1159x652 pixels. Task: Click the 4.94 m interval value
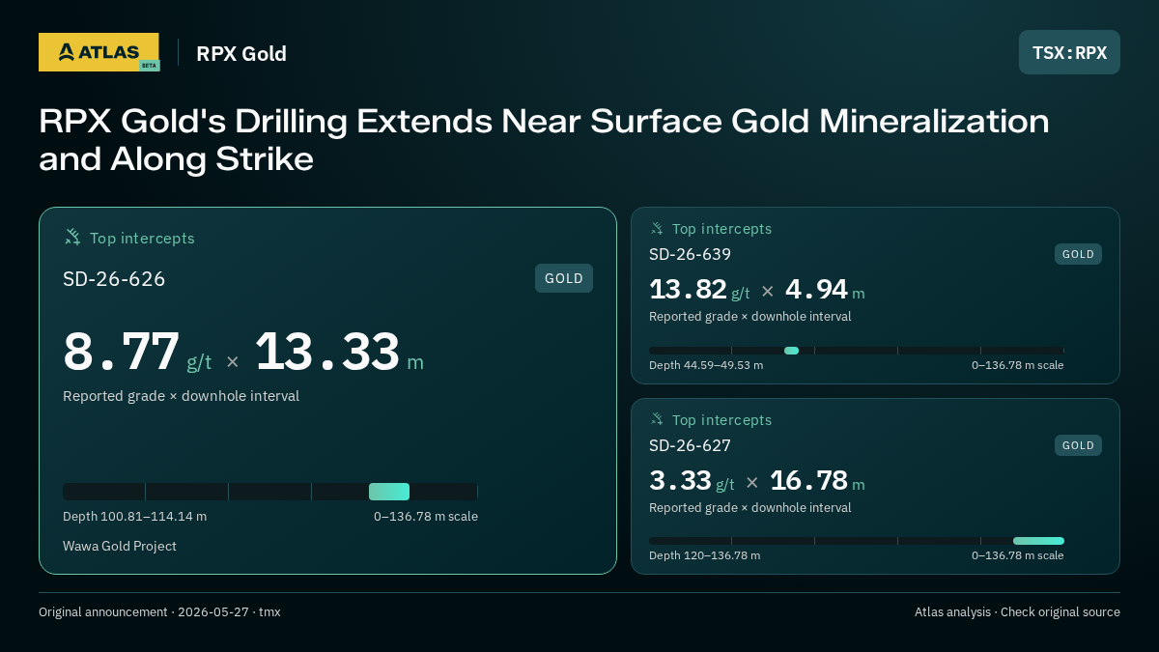click(x=825, y=290)
